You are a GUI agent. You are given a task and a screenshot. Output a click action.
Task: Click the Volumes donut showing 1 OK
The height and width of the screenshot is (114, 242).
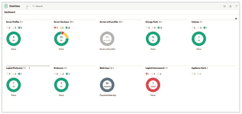199,39
